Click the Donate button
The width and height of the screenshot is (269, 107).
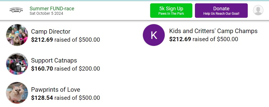pyautogui.click(x=221, y=11)
